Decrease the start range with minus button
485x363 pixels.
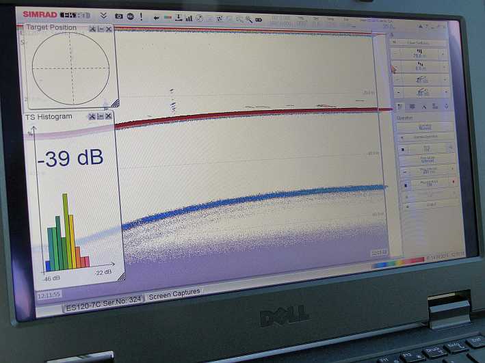point(395,67)
